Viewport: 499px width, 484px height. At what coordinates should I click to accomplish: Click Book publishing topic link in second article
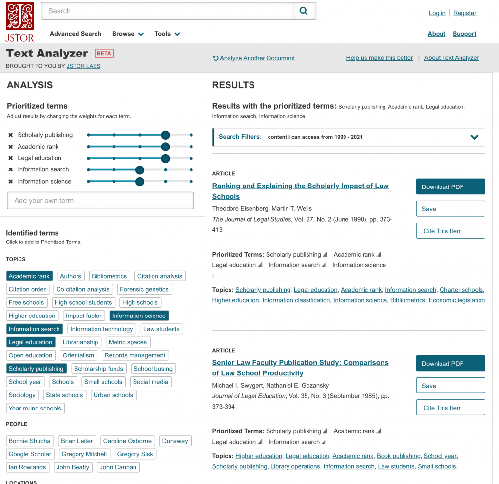(399, 456)
